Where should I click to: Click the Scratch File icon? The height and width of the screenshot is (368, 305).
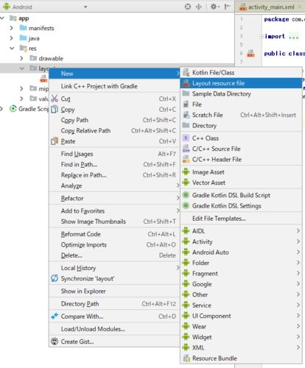pos(186,115)
